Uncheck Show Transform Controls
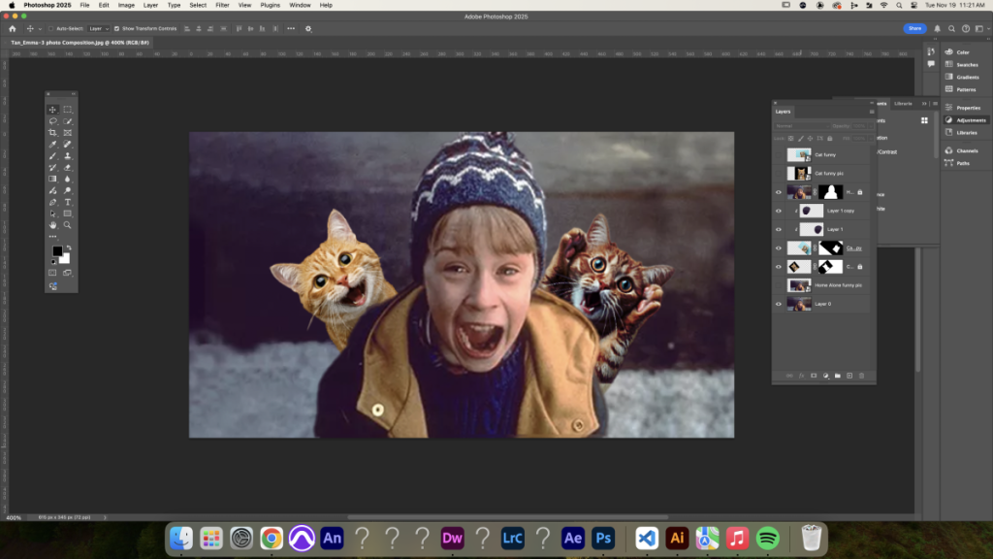Screen dimensions: 993x559 pyautogui.click(x=116, y=28)
